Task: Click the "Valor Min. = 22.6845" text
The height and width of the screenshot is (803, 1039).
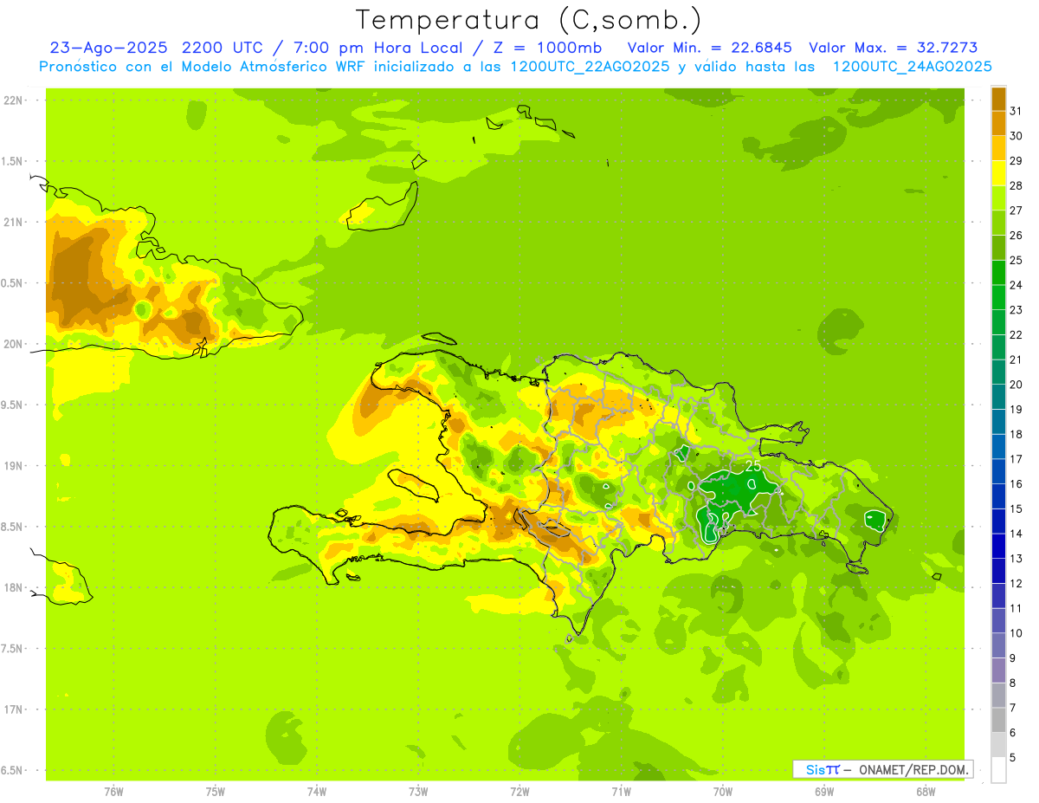Action: 710,48
